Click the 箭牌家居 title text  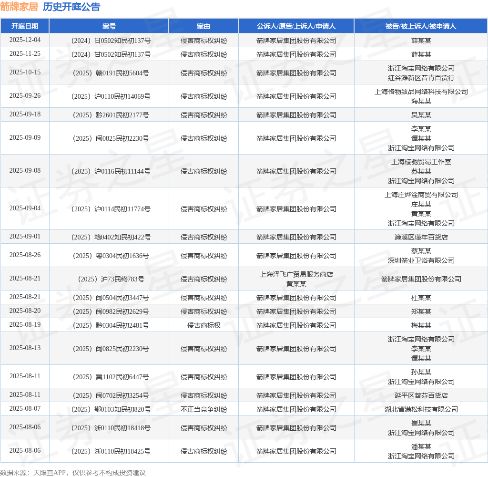point(19,7)
